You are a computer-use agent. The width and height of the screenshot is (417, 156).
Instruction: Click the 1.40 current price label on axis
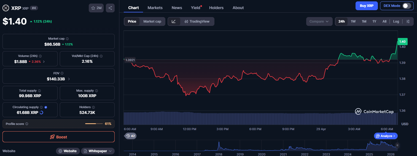[402, 42]
